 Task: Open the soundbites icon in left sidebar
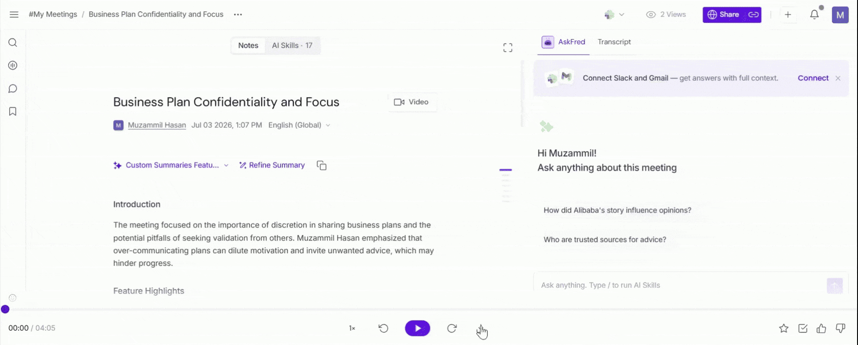(13, 65)
